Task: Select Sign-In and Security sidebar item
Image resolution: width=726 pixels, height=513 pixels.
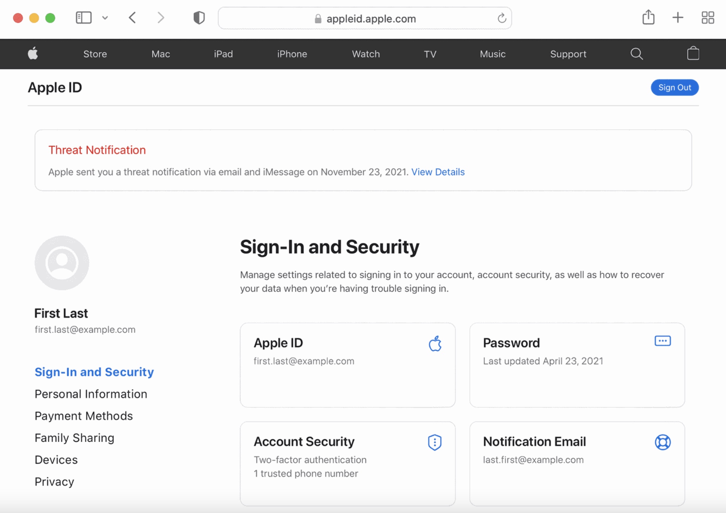Action: click(94, 371)
